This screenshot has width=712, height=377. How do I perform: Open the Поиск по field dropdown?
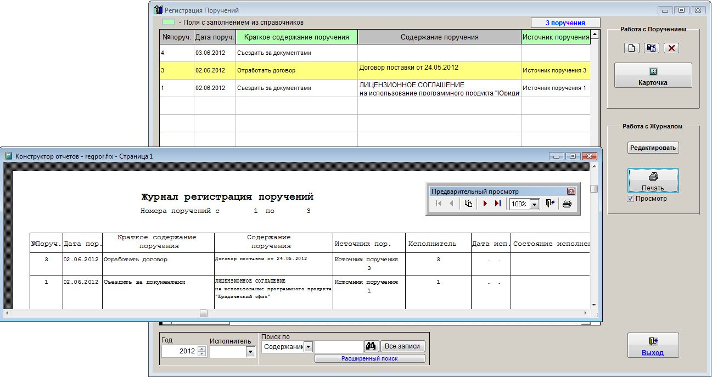(x=308, y=347)
